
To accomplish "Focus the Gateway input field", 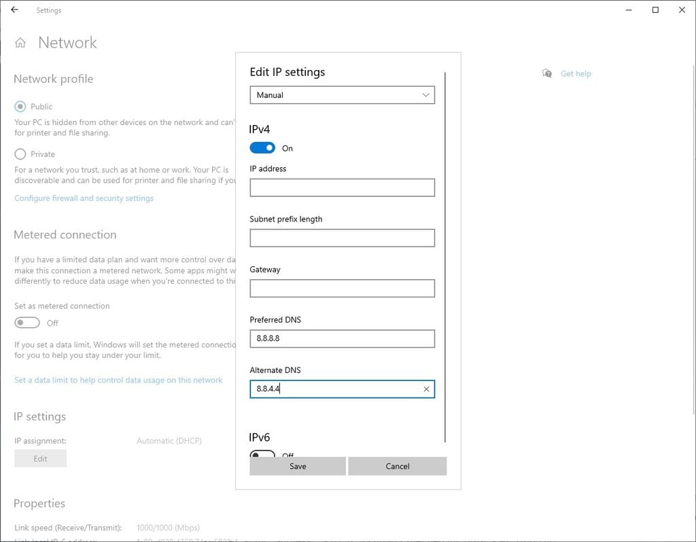I will click(343, 288).
